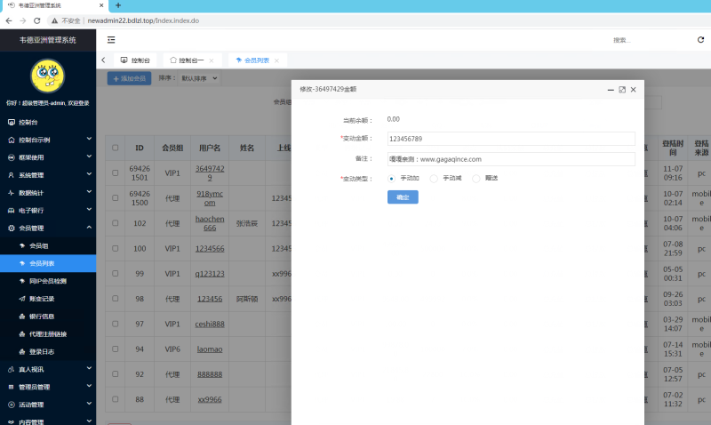Image resolution: width=711 pixels, height=425 pixels.
Task: Click the browser reload icon
Action: coord(37,20)
